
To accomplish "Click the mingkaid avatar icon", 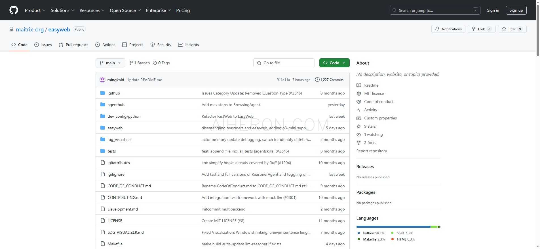I will [102, 80].
